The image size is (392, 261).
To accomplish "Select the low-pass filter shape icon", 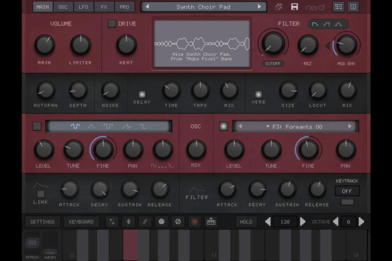I will (315, 24).
